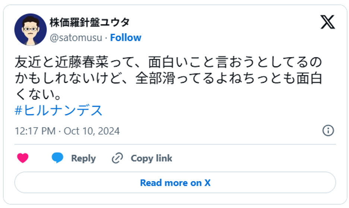Like the tweet with the heart icon

tap(23, 158)
